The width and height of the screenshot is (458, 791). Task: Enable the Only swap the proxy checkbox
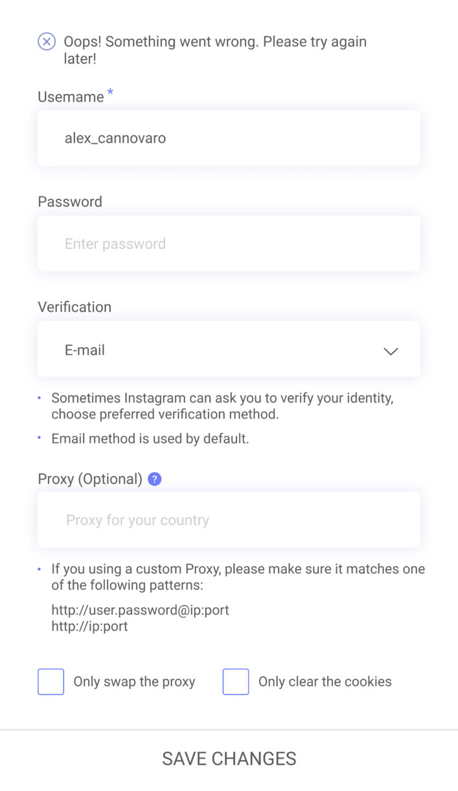[x=51, y=682]
